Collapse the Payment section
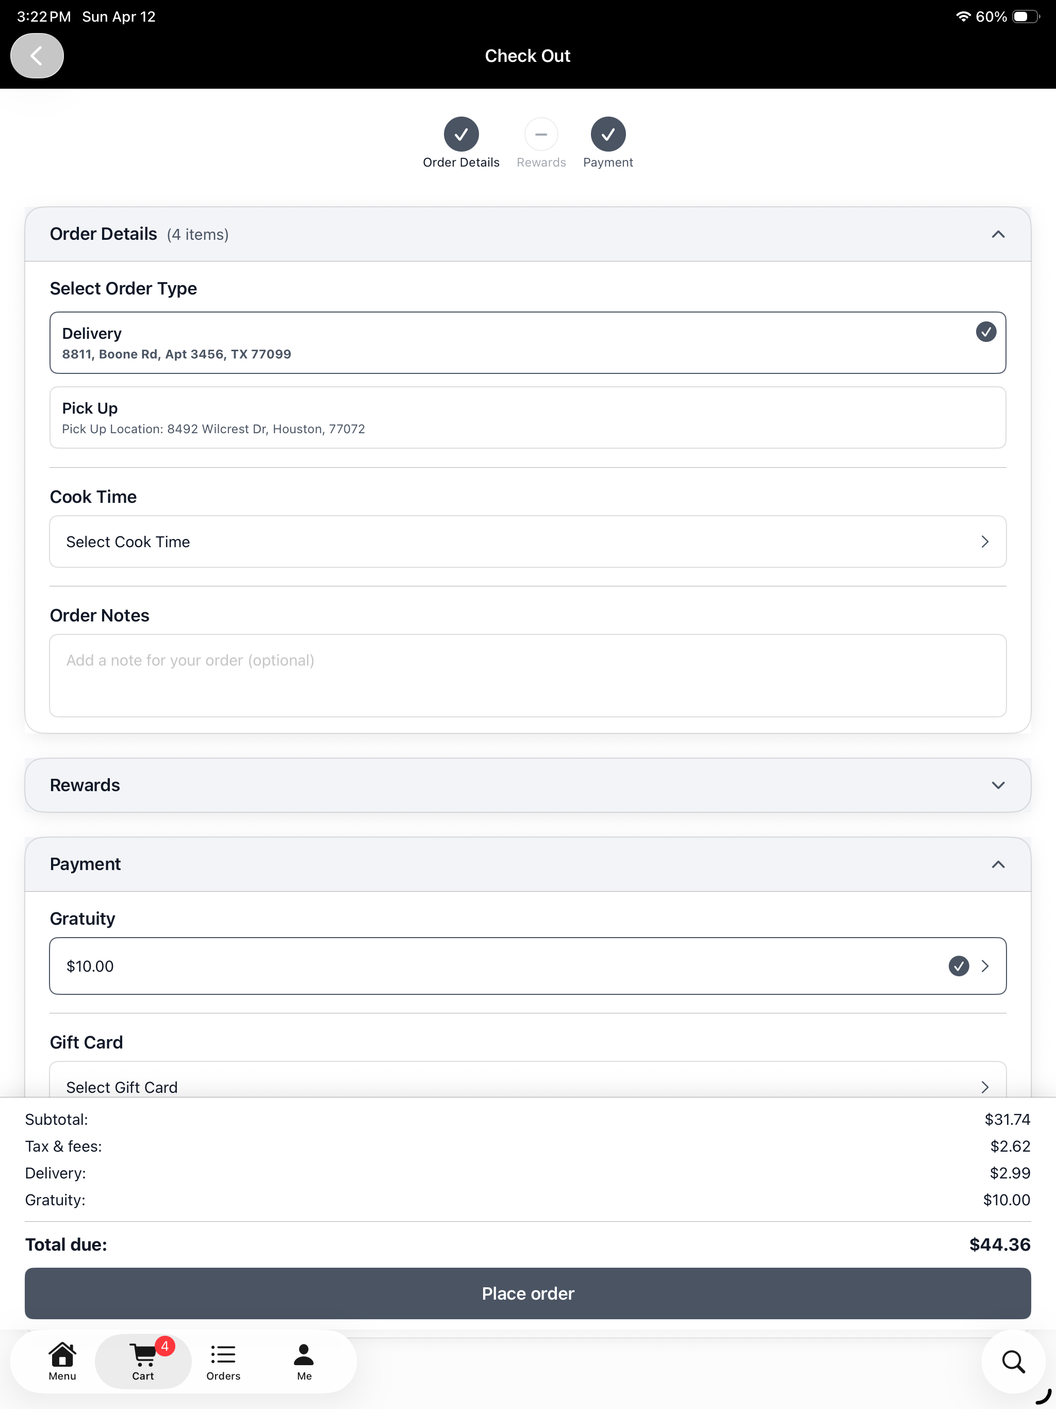The image size is (1056, 1409). pos(998,864)
